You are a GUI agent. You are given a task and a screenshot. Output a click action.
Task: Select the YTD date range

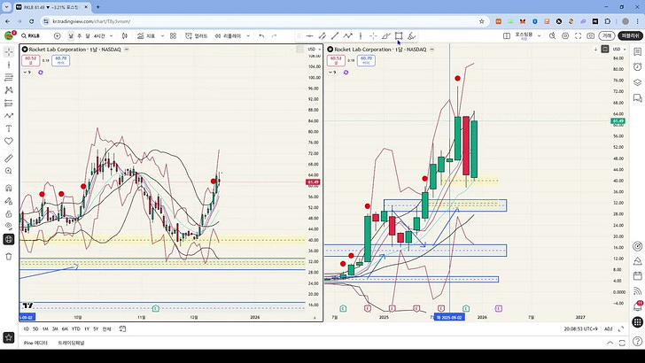pyautogui.click(x=75, y=328)
